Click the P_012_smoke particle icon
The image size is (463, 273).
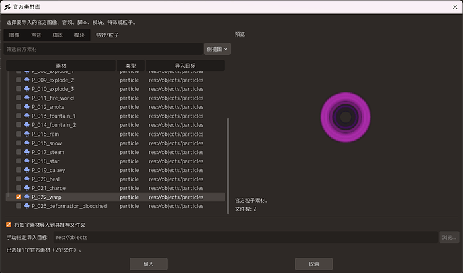[x=27, y=106]
